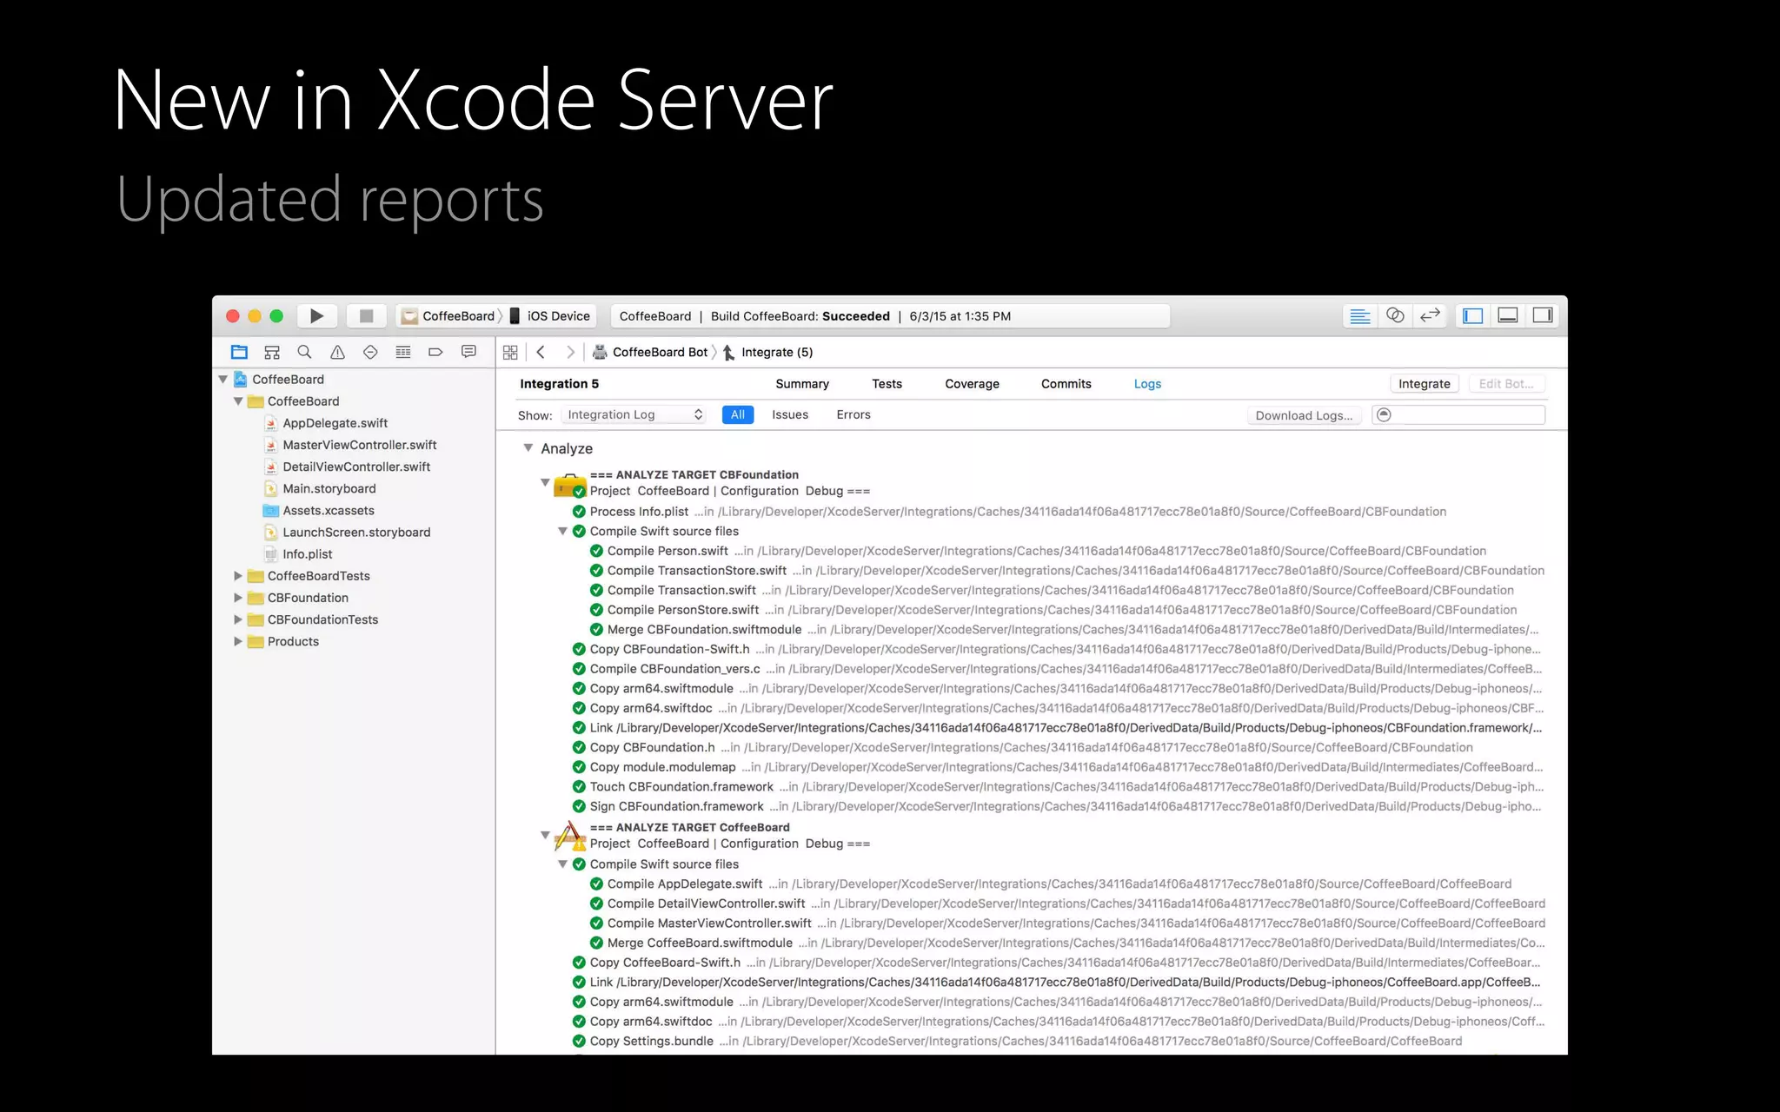This screenshot has height=1112, width=1780.
Task: Show the Standard editor
Action: (1360, 316)
